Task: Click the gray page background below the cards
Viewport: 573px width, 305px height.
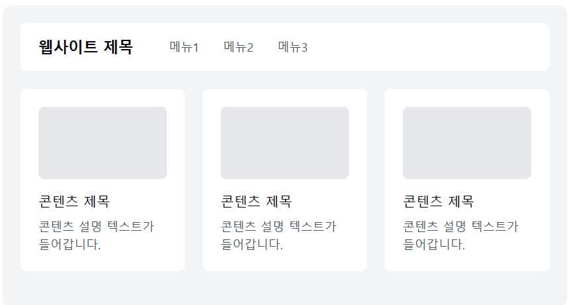Action: pos(285,288)
